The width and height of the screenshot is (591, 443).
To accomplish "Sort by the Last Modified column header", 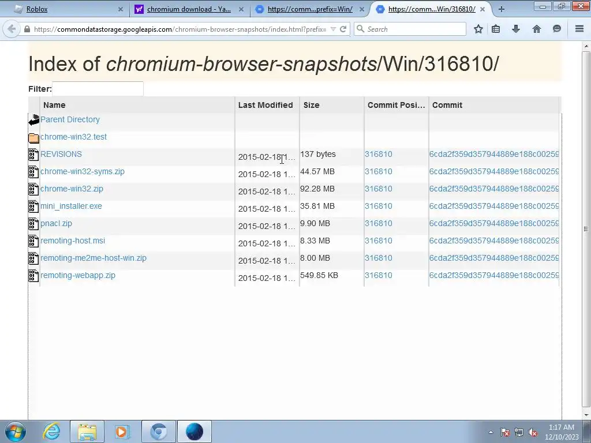I will point(267,105).
